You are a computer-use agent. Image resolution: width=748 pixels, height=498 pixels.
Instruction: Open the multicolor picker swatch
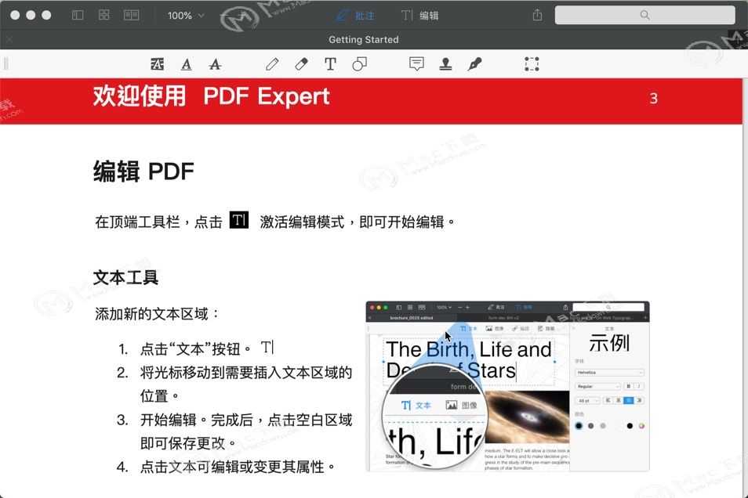click(x=641, y=425)
